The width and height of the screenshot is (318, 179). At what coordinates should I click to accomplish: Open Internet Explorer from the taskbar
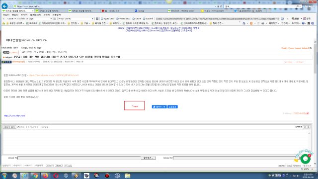tap(24, 176)
